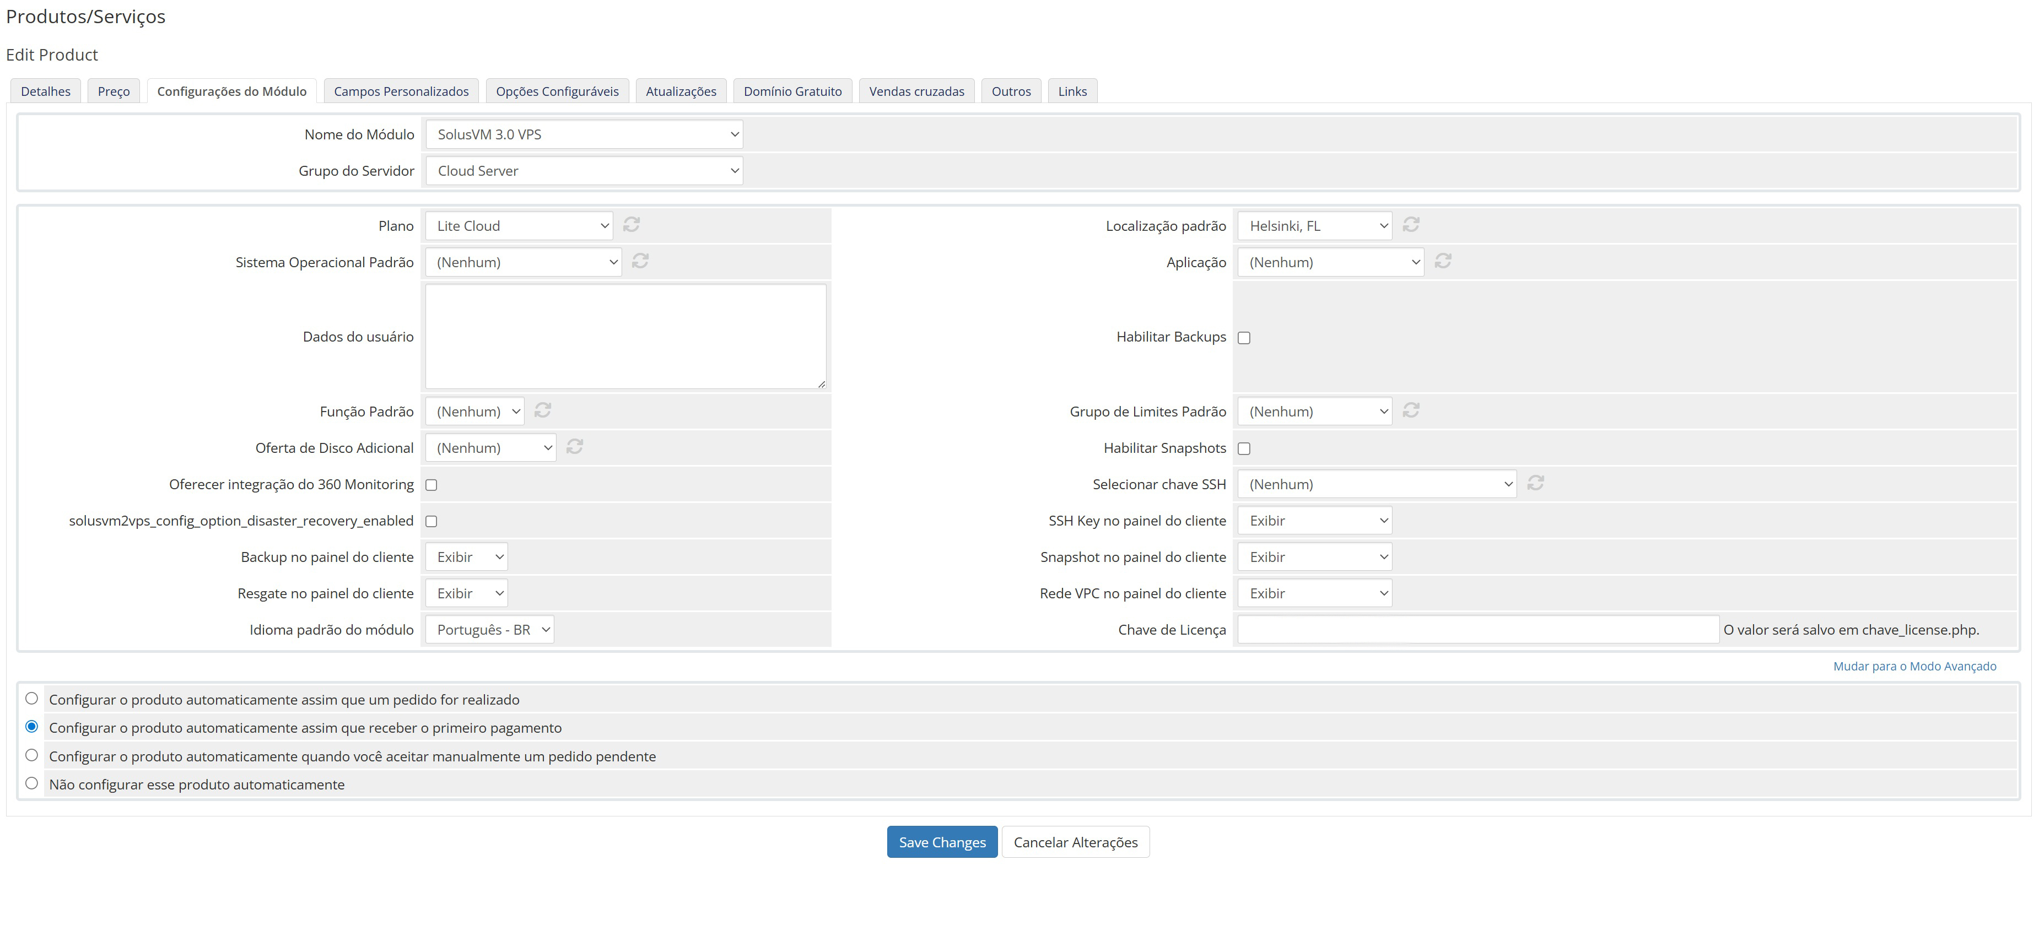This screenshot has height=952, width=2039.
Task: Click refresh icon next to Aplicação
Action: click(x=1443, y=261)
